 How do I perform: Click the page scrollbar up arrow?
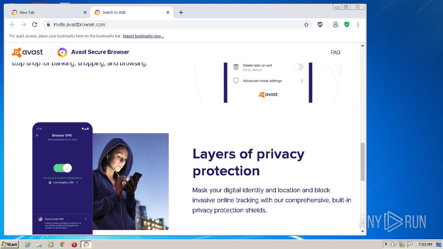click(x=363, y=46)
